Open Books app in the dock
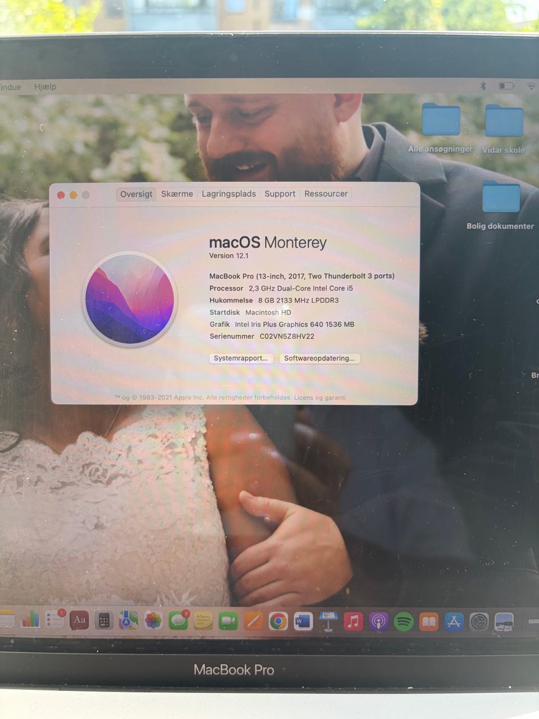This screenshot has height=719, width=539. click(428, 622)
